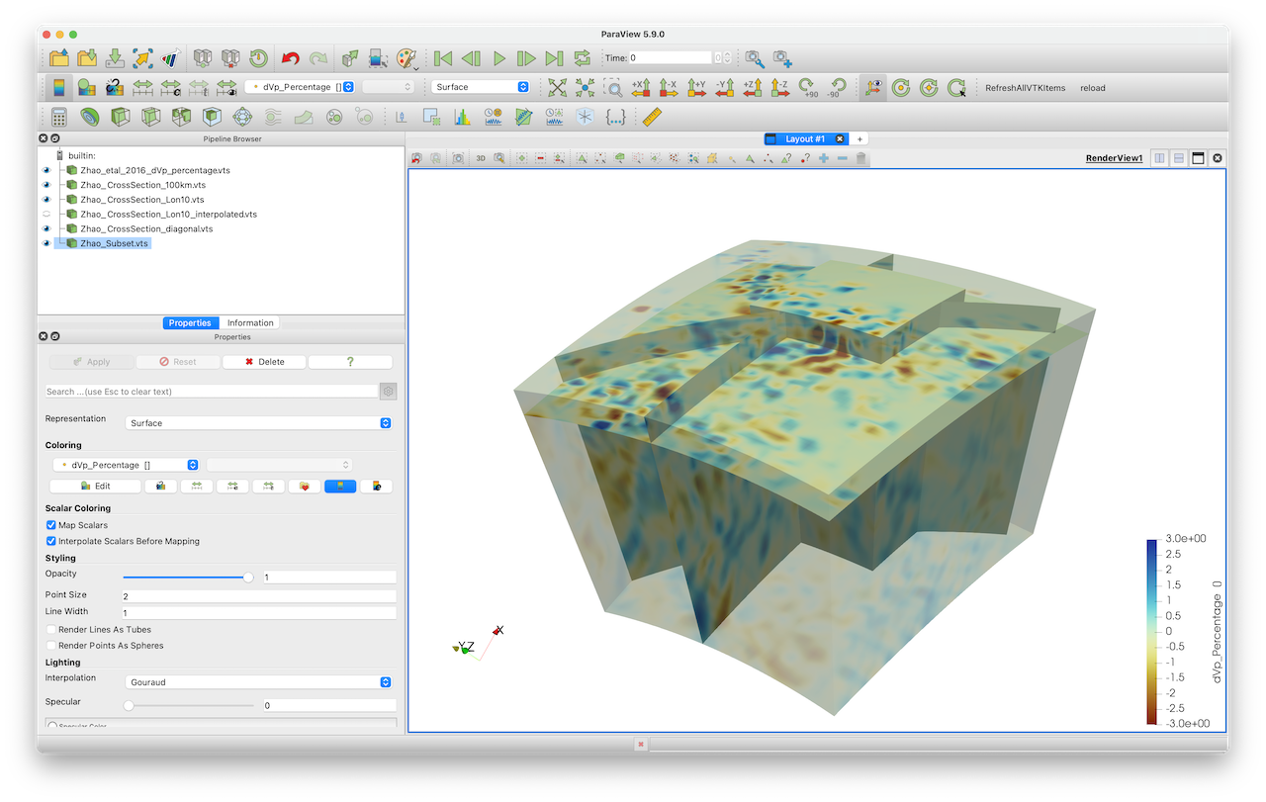1266x802 pixels.
Task: Click the Undo arrow icon
Action: (x=291, y=58)
